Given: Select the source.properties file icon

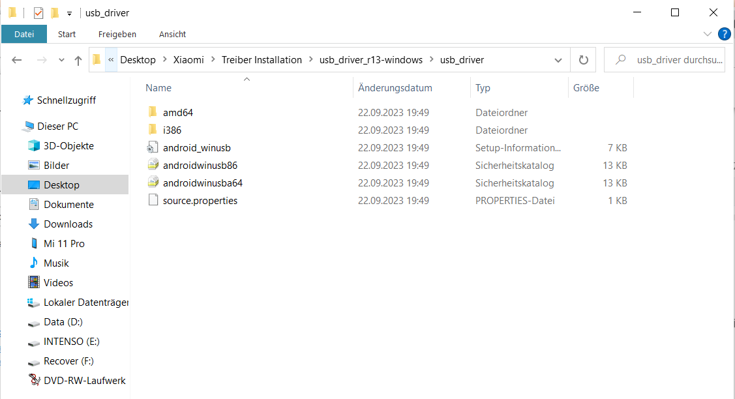Looking at the screenshot, I should [153, 201].
